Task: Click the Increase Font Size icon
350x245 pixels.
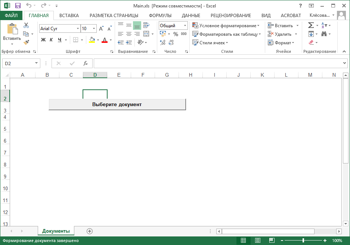Action: (x=101, y=28)
